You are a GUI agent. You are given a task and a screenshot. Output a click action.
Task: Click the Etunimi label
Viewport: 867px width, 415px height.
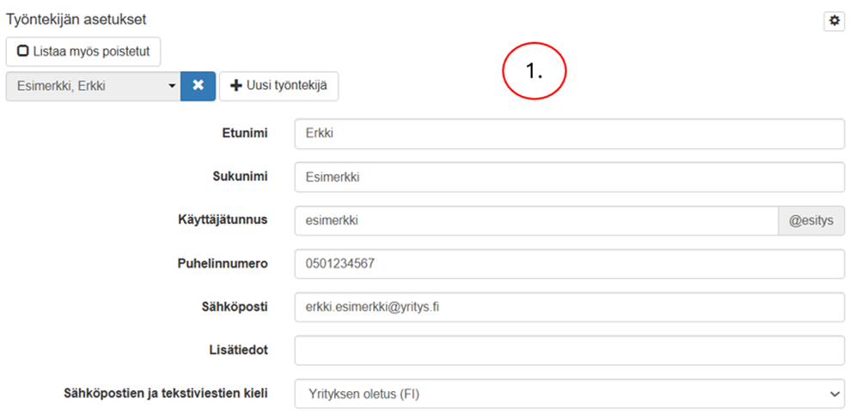(x=244, y=133)
